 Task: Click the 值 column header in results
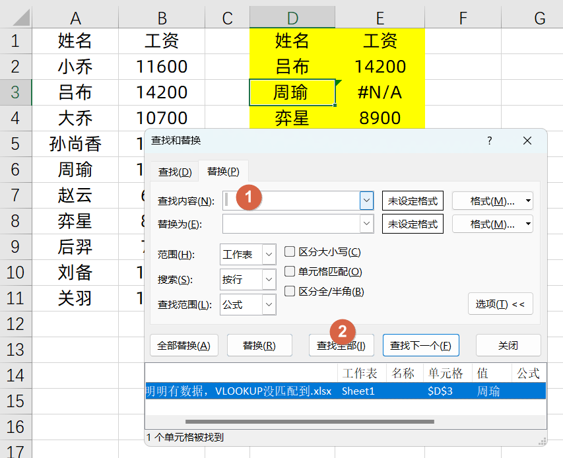tap(491, 373)
